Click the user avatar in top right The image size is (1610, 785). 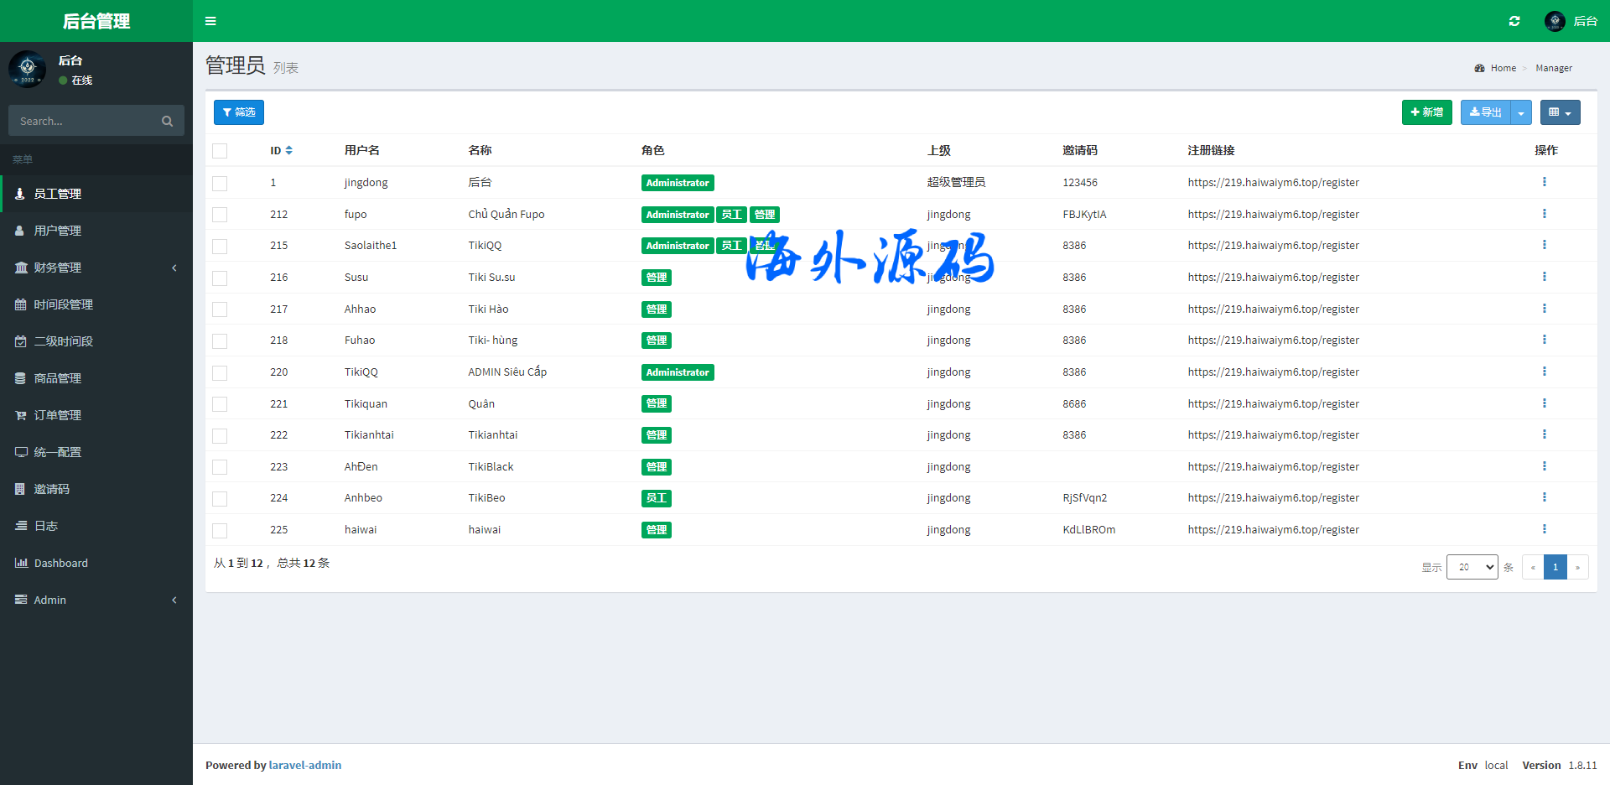1555,21
